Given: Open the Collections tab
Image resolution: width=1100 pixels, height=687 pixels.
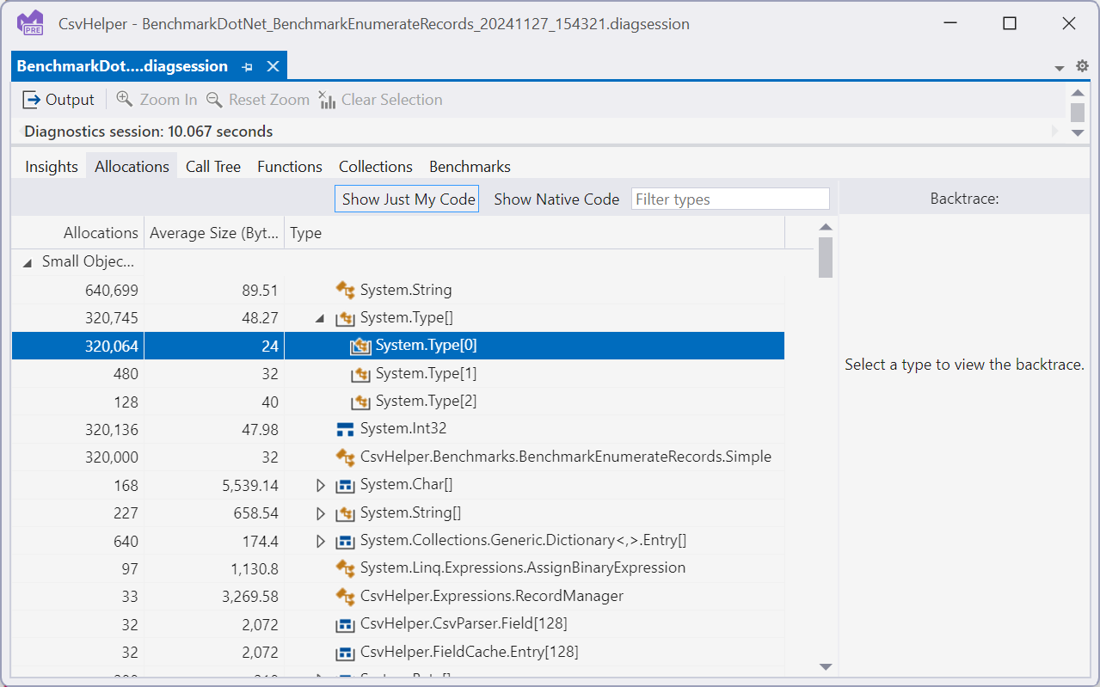Looking at the screenshot, I should pyautogui.click(x=376, y=167).
